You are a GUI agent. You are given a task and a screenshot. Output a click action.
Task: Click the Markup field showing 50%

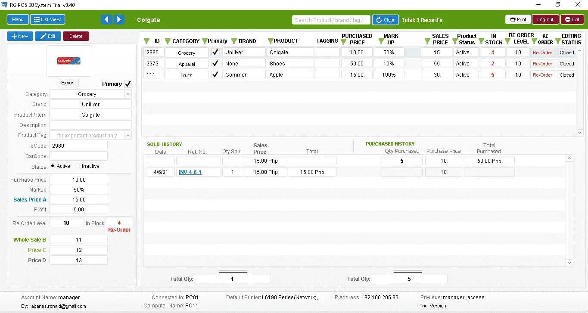point(79,189)
